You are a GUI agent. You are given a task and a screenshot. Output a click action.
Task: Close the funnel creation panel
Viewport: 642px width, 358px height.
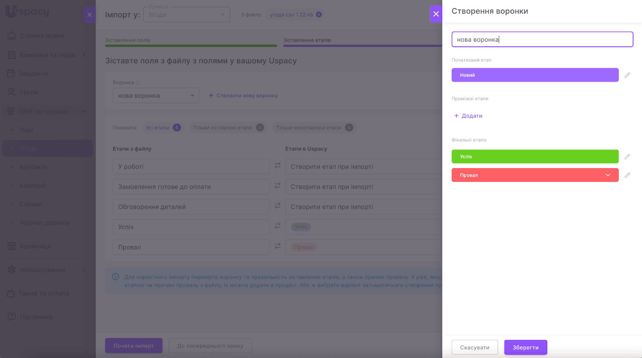coord(436,14)
